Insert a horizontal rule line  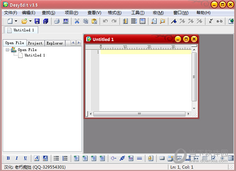click(140, 158)
